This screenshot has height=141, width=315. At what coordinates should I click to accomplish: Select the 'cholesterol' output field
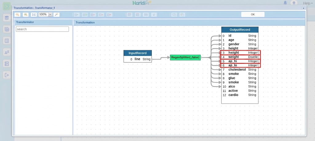240,70
